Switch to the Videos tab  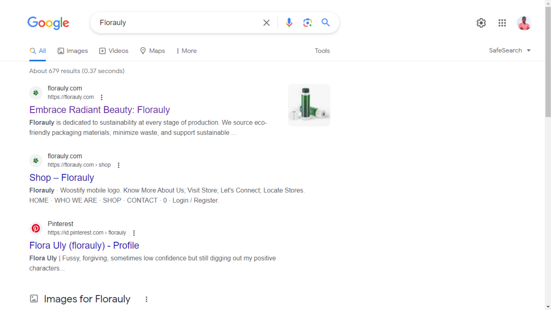[114, 51]
